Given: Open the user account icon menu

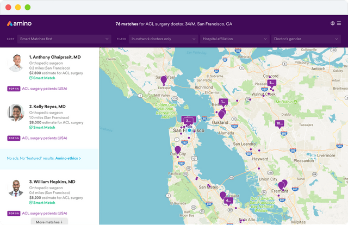Looking at the screenshot, I should pyautogui.click(x=332, y=24).
